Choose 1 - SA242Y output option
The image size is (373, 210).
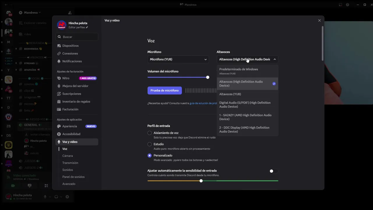coord(247,117)
